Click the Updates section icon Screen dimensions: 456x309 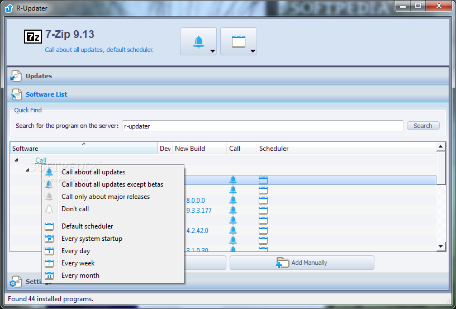16,76
